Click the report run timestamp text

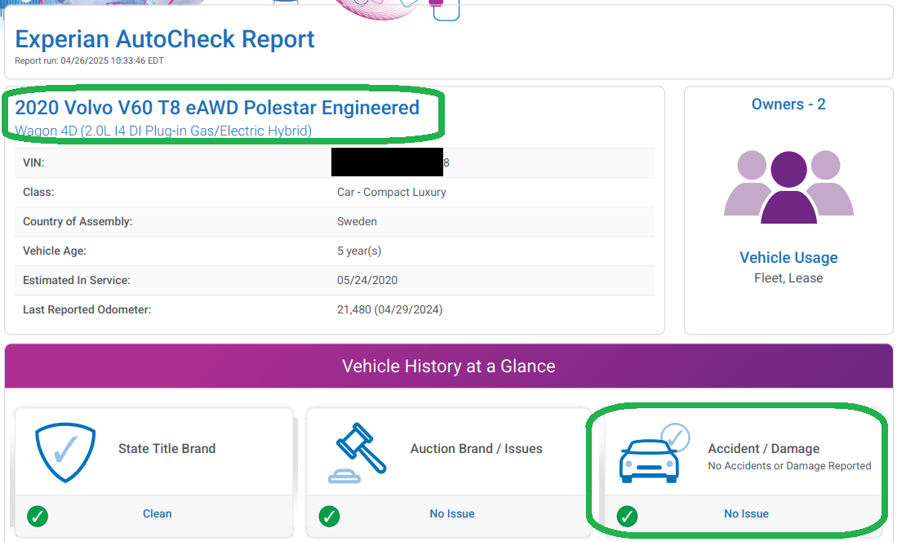89,60
